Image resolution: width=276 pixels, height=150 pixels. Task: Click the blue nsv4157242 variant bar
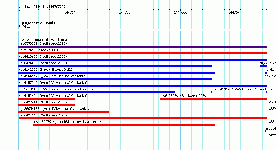(143, 86)
